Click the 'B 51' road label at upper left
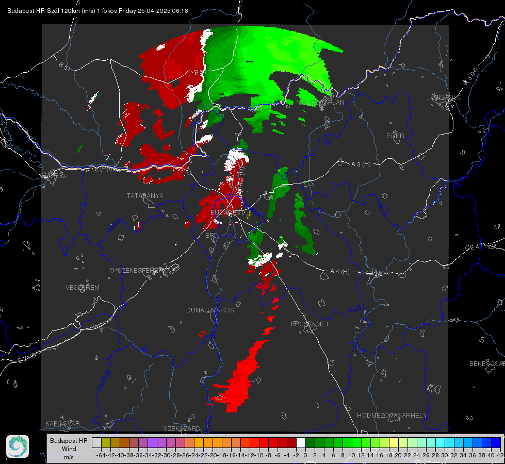 click(64, 65)
